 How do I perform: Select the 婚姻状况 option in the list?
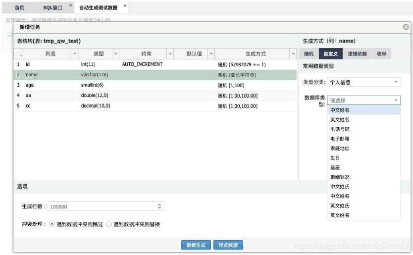click(364, 177)
